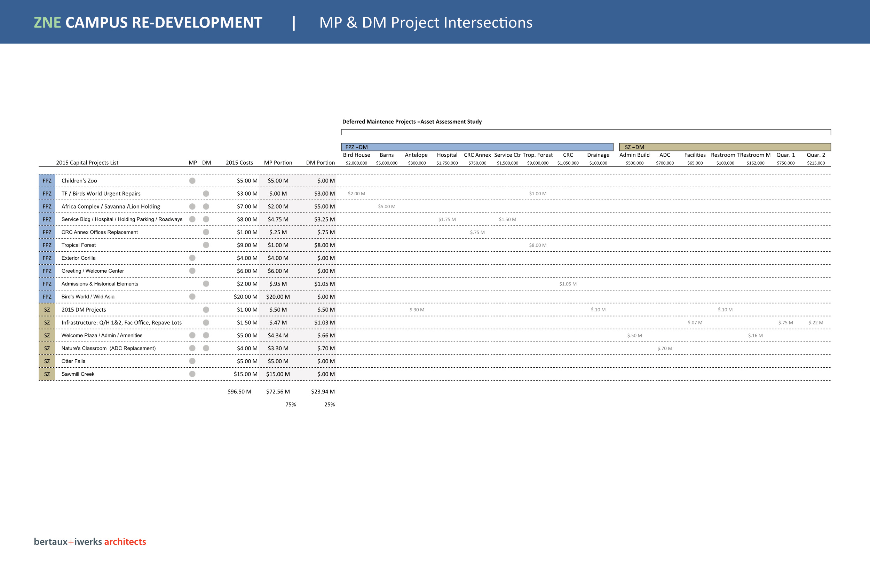Click the DM dot in Africa Complex row
Screen dimensions: 870x563
(206, 206)
